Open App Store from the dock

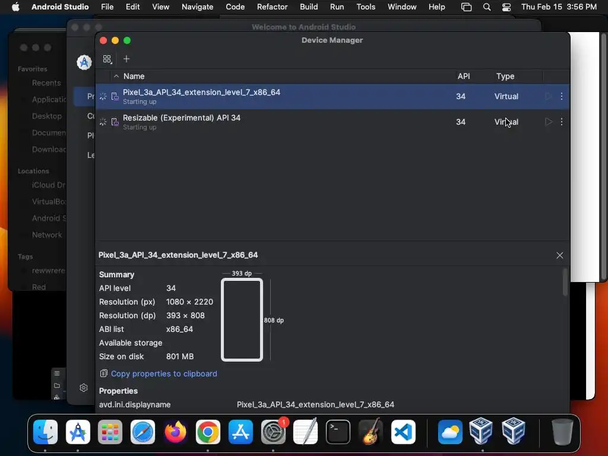(x=240, y=432)
